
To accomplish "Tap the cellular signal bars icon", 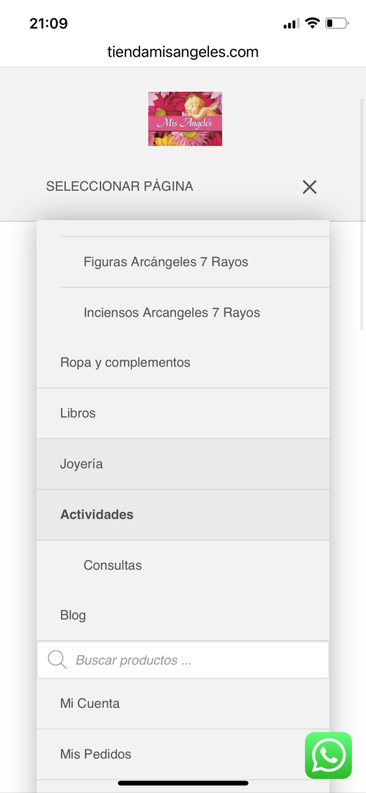I will click(291, 23).
